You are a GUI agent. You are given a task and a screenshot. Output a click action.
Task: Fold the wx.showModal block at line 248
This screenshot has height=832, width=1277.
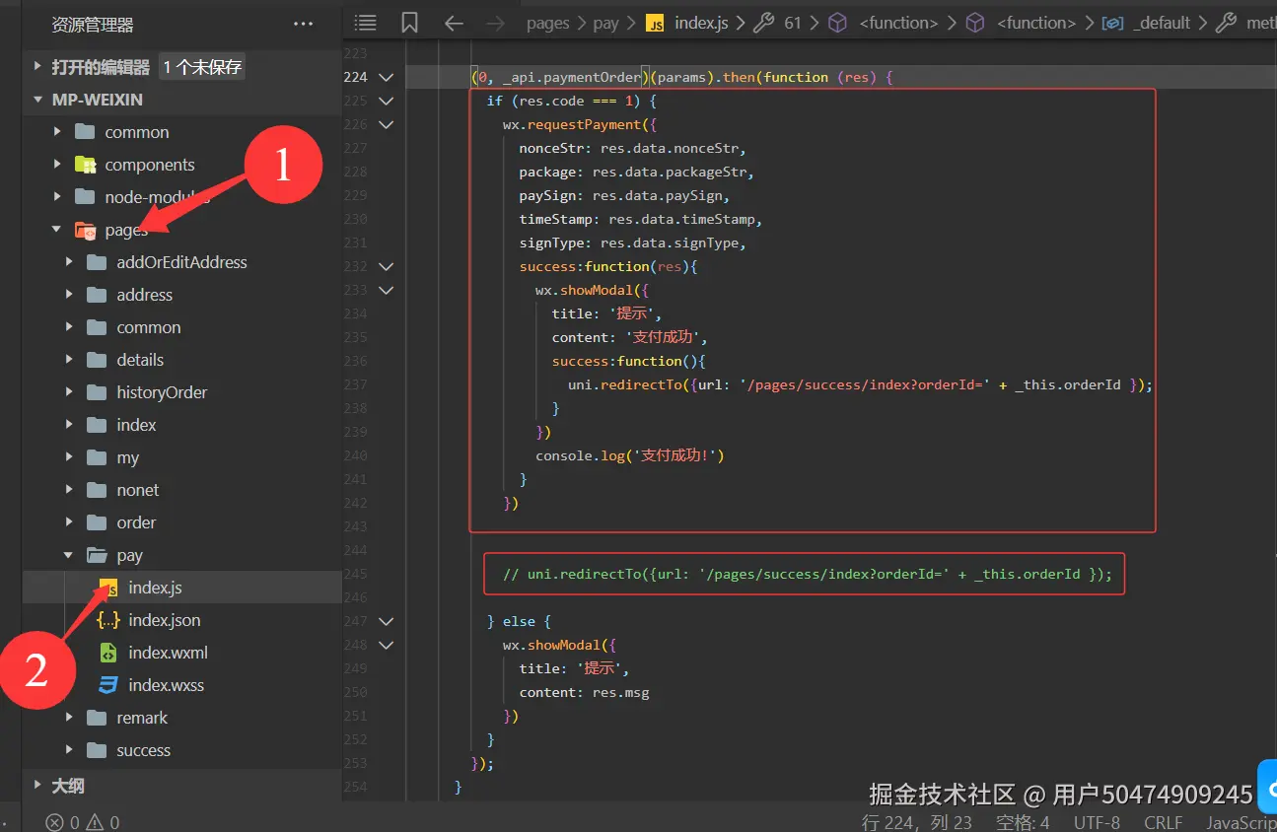pyautogui.click(x=386, y=645)
